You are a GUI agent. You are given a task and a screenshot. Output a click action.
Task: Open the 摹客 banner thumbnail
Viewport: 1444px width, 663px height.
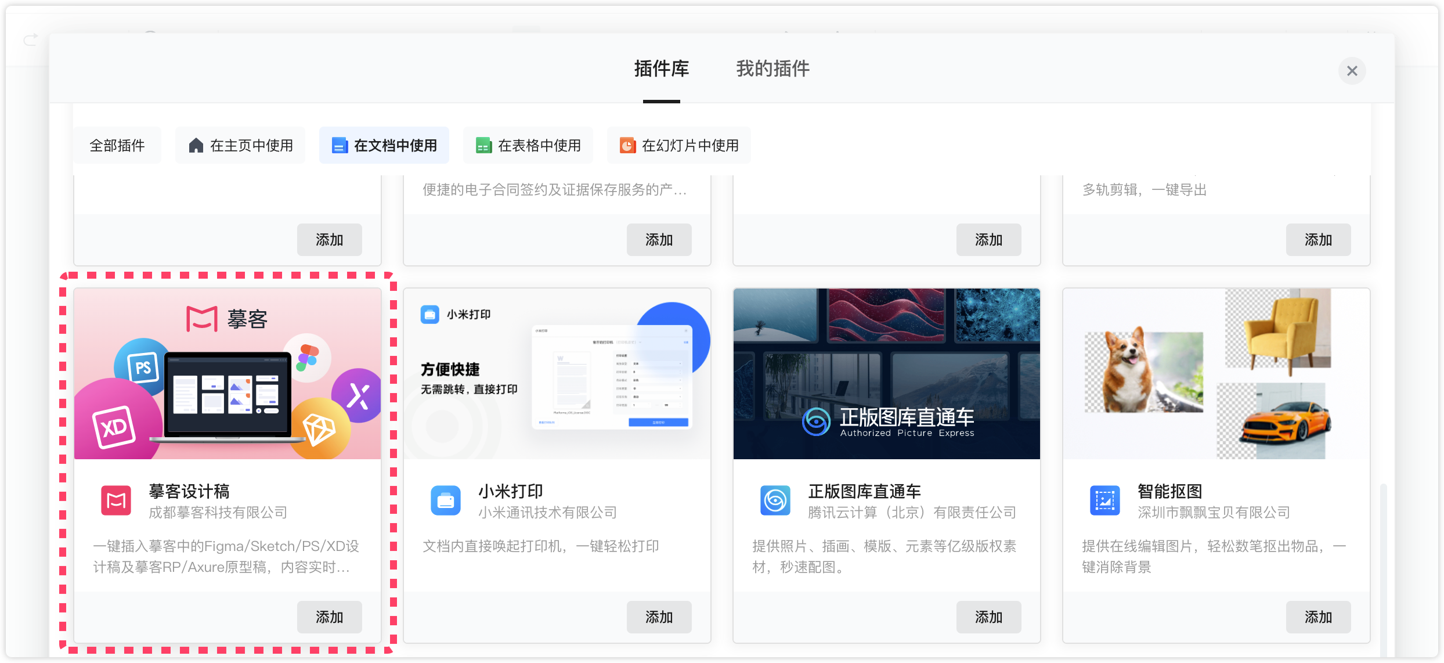point(228,373)
